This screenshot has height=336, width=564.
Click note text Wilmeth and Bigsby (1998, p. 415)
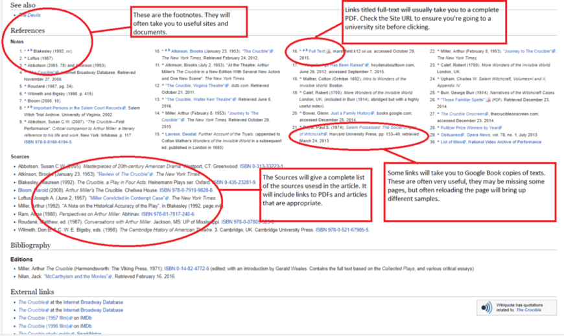tap(61, 94)
